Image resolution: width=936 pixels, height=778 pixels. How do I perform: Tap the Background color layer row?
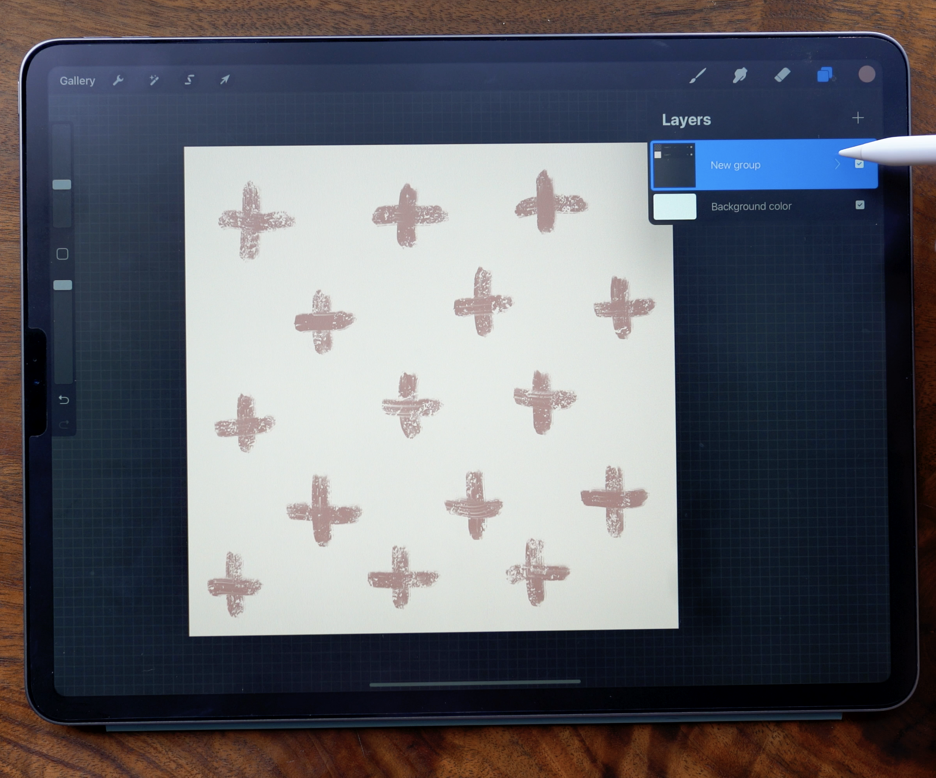point(764,206)
